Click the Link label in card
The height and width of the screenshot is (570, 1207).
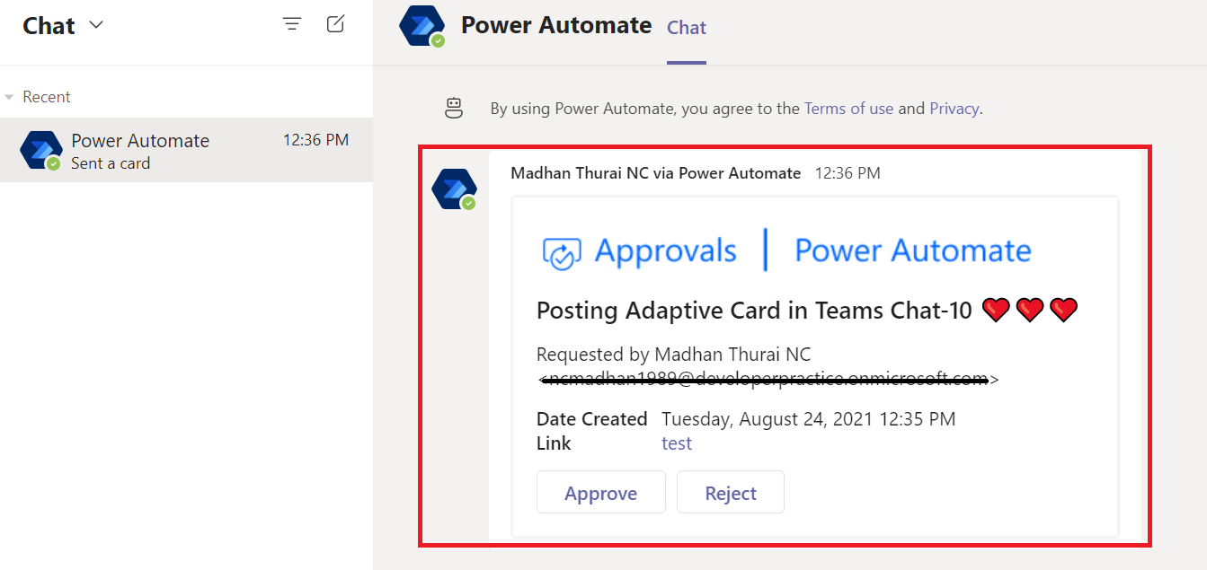click(554, 443)
